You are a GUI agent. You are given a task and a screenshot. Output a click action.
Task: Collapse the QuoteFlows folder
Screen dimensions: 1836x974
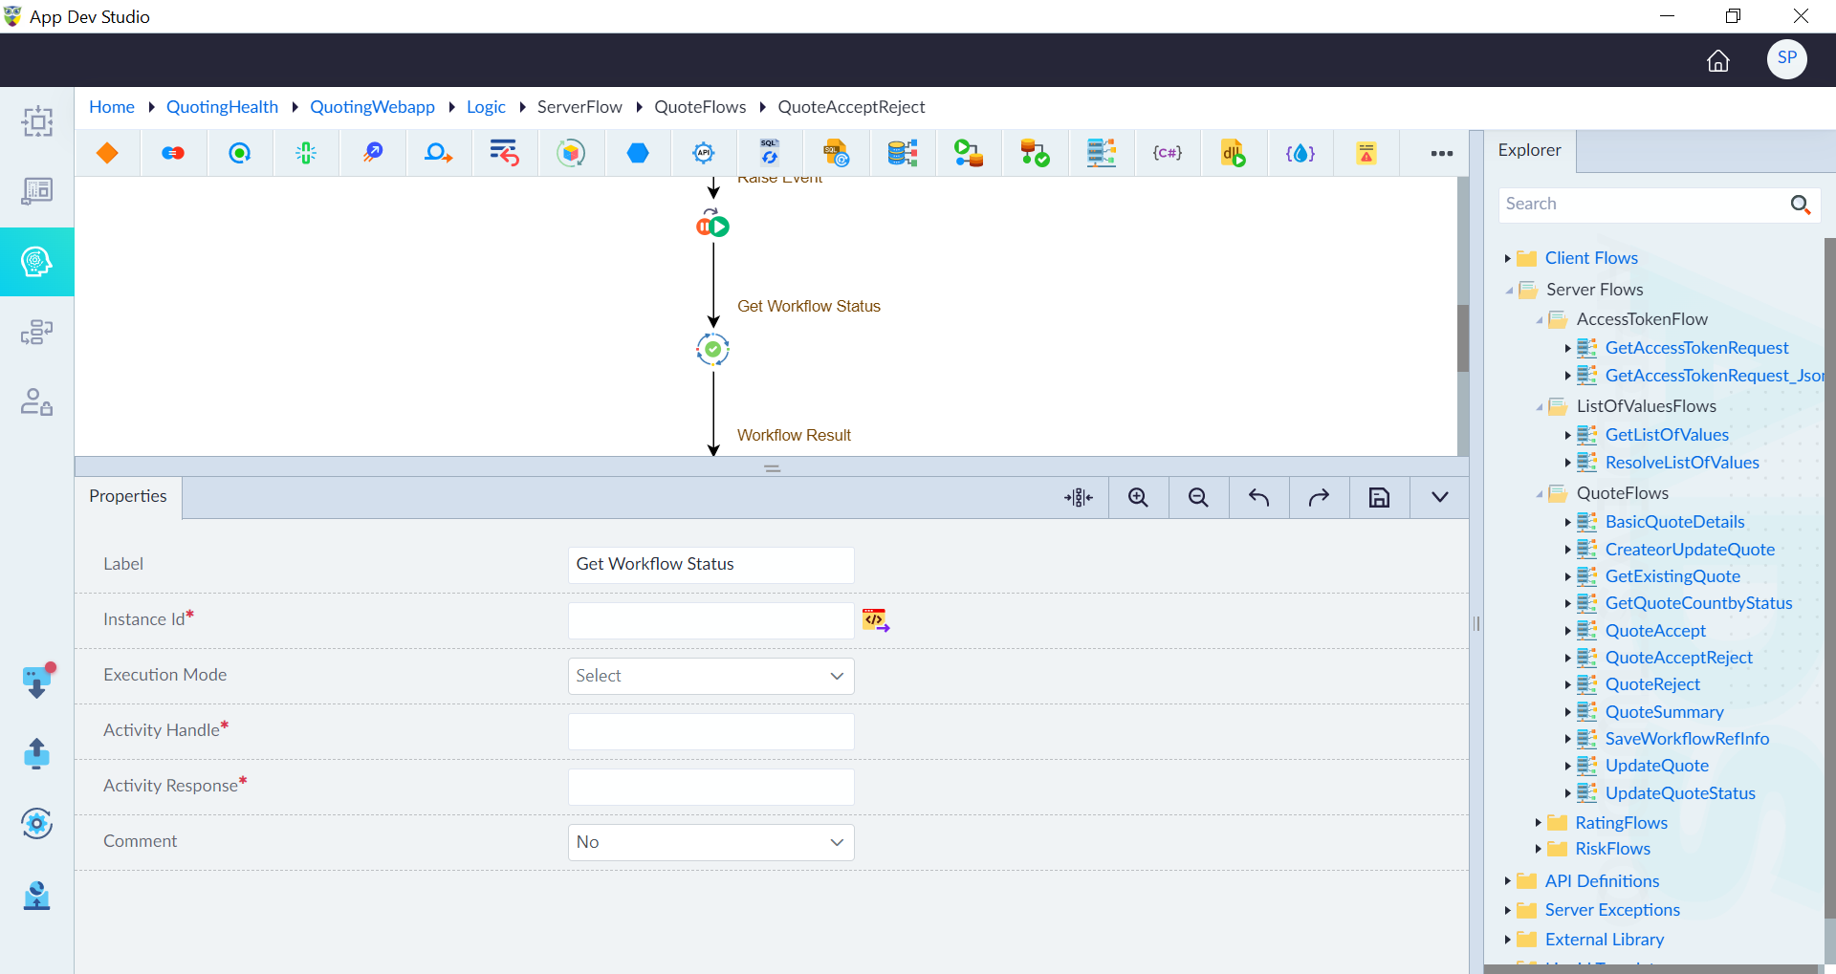(1539, 494)
